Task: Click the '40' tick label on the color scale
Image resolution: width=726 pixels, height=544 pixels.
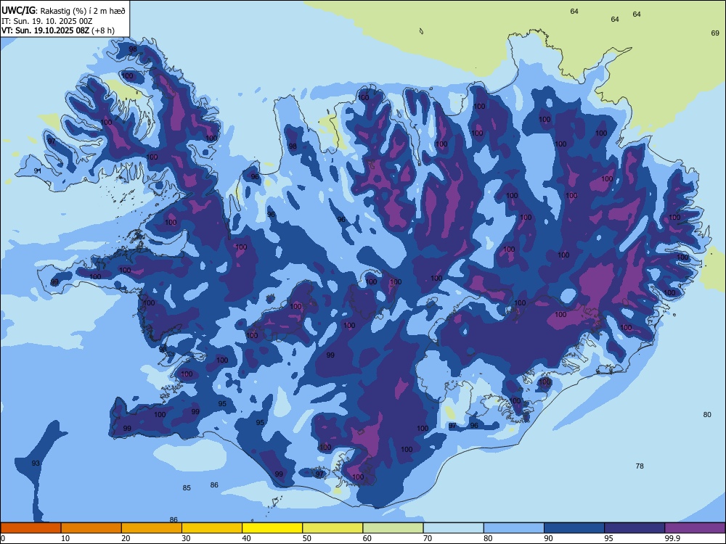Action: pyautogui.click(x=246, y=538)
